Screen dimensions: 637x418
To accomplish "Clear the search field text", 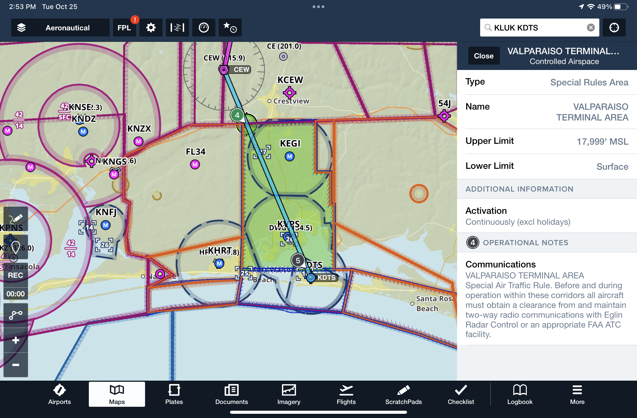I will click(591, 28).
